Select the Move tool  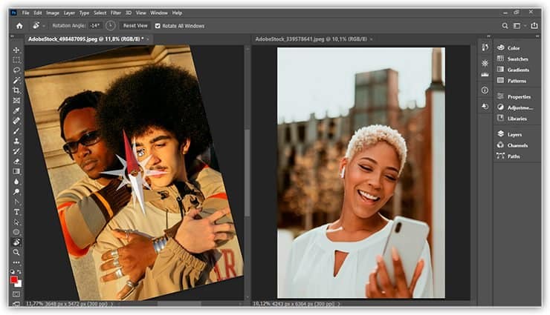(x=16, y=50)
